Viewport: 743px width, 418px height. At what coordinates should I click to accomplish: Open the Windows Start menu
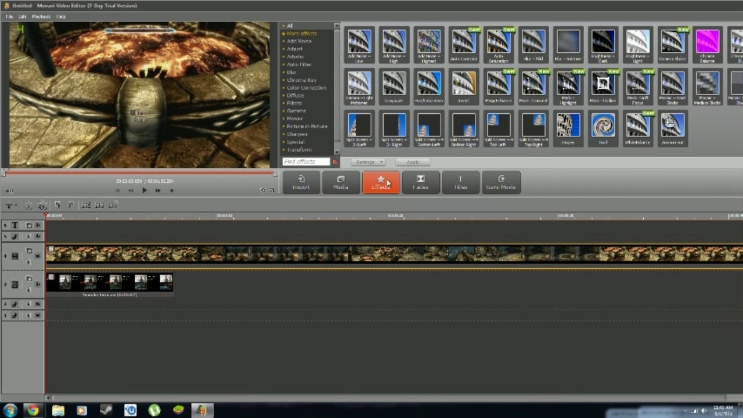pyautogui.click(x=10, y=410)
